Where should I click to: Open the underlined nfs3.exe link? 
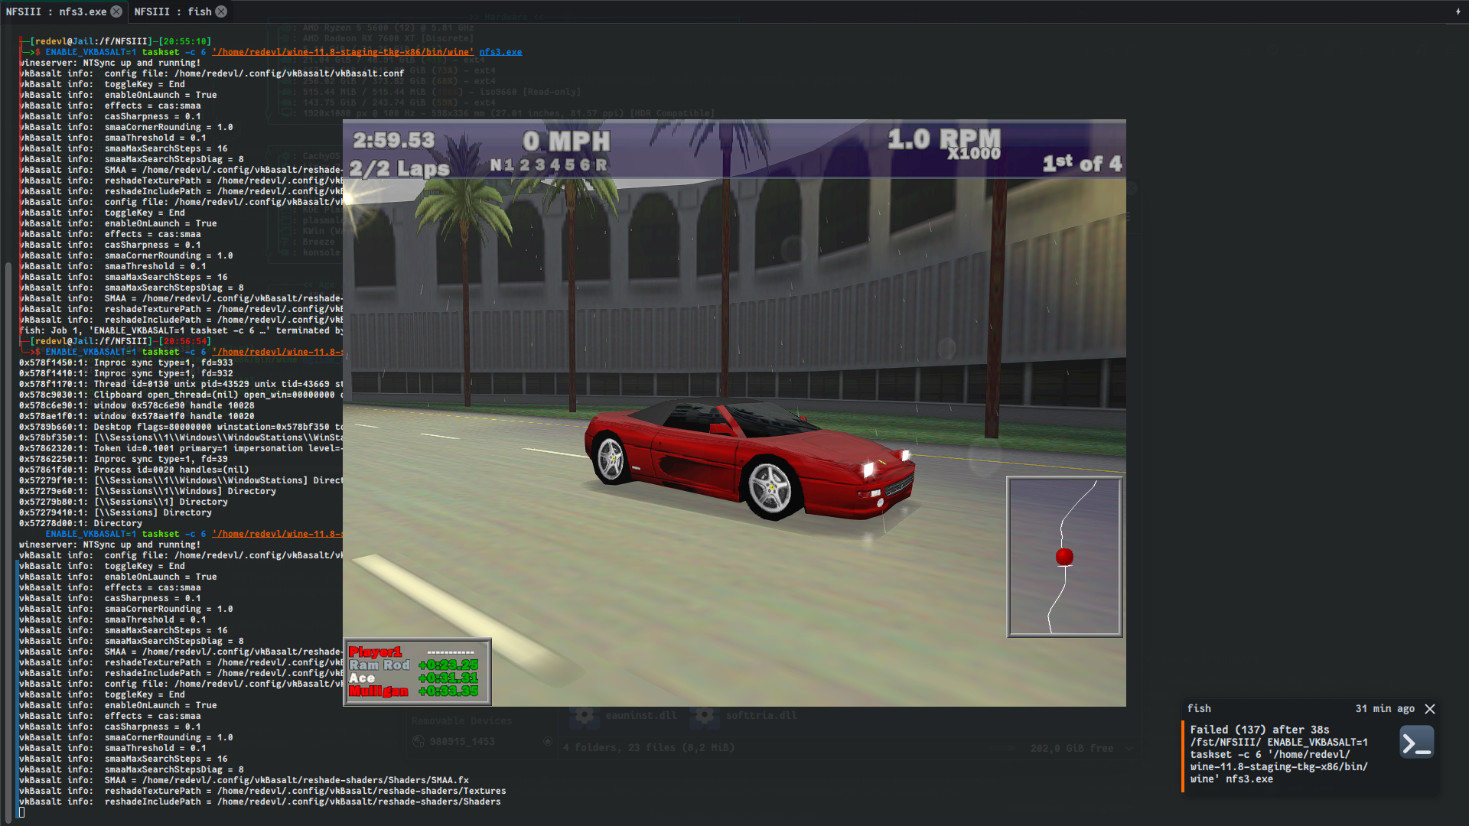pos(500,52)
